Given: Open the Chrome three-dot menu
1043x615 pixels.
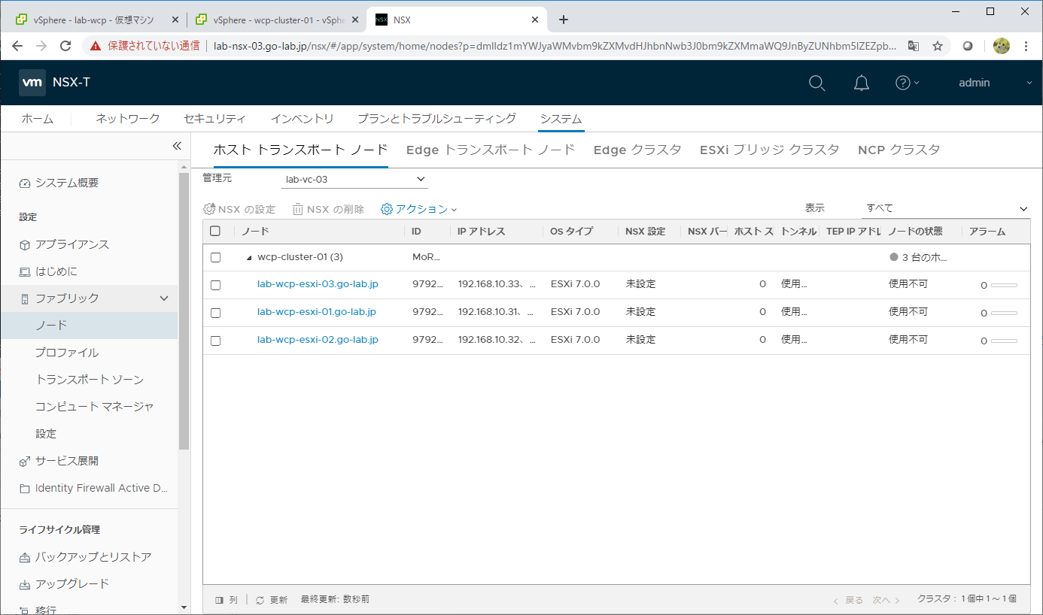Looking at the screenshot, I should [x=1026, y=46].
